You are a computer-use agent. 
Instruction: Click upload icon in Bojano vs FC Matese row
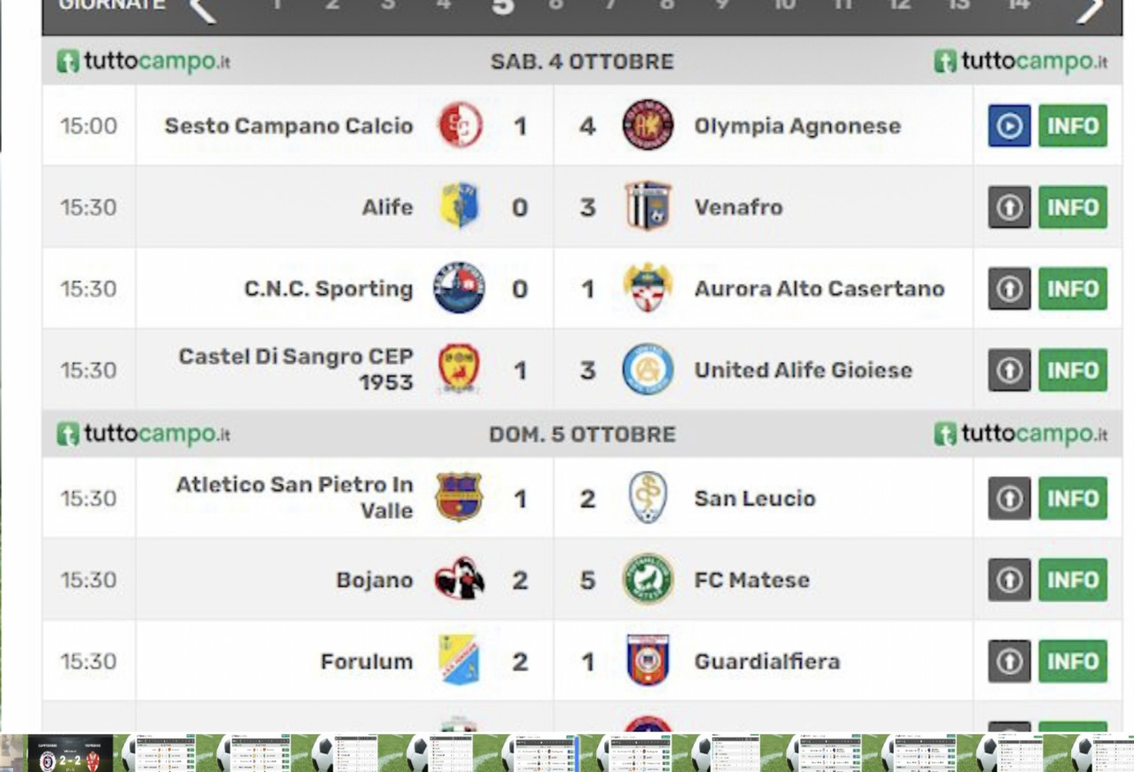(1009, 580)
